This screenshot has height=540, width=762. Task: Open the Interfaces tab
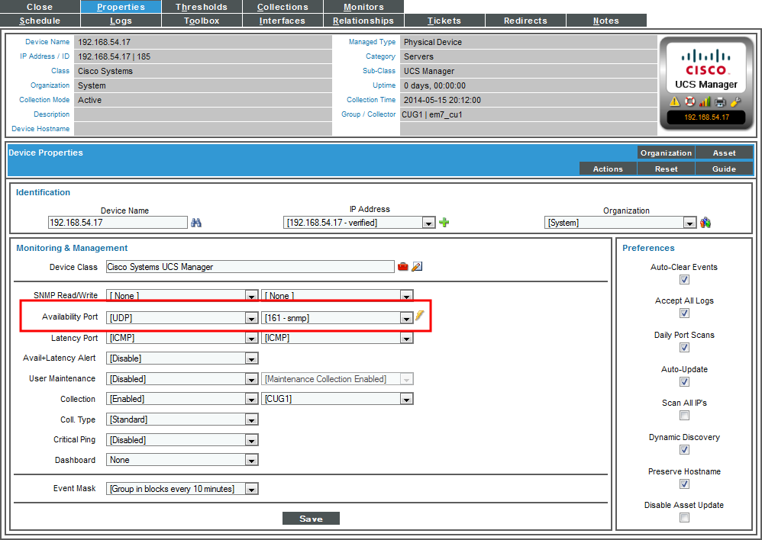pos(283,20)
